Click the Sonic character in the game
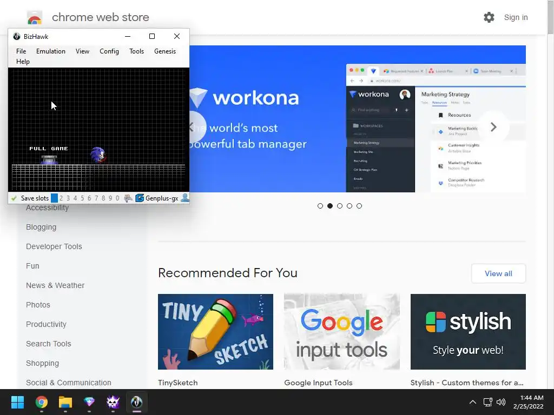This screenshot has width=554, height=415. [98, 155]
